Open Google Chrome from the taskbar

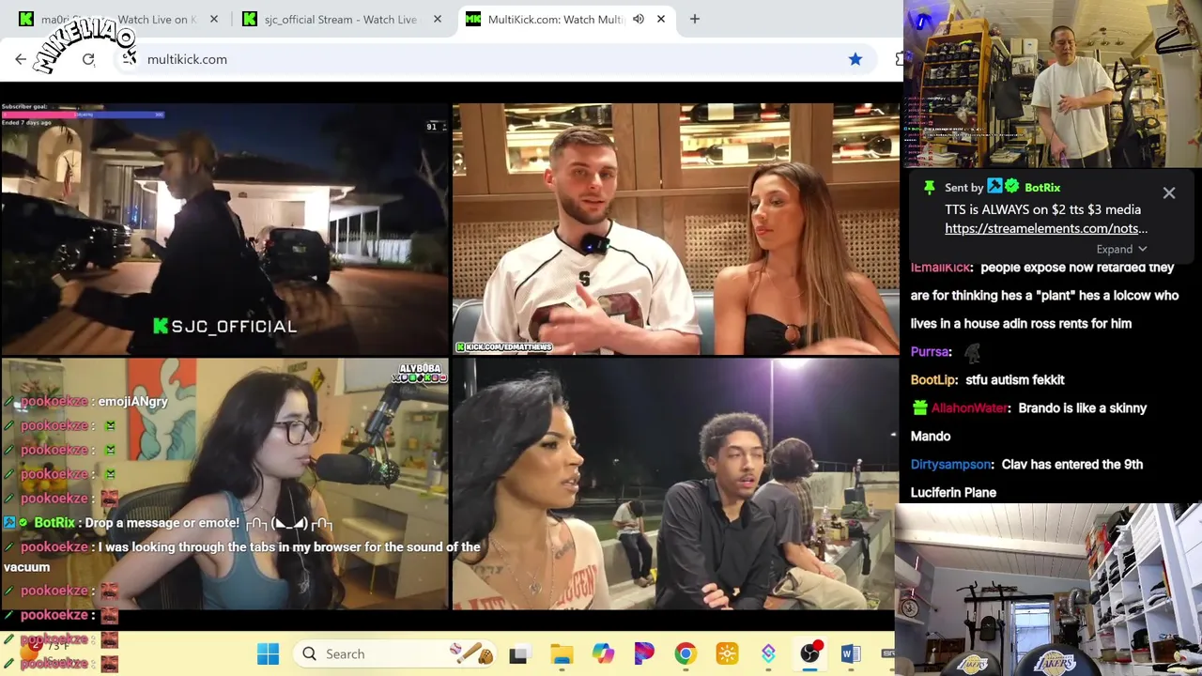click(x=686, y=653)
